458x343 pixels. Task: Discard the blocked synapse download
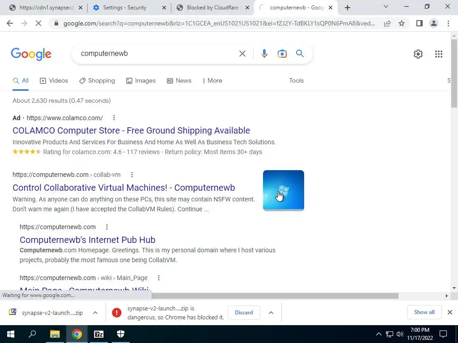(244, 313)
